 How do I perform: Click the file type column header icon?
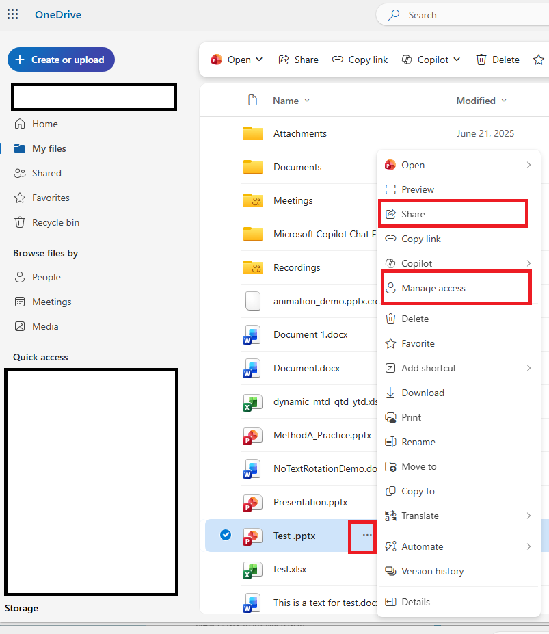click(x=253, y=100)
